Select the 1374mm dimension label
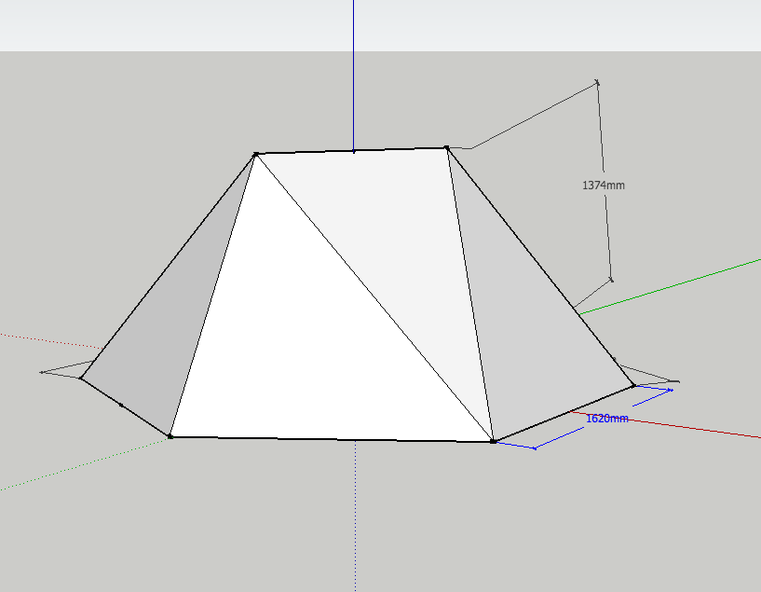This screenshot has width=761, height=592. [x=604, y=186]
